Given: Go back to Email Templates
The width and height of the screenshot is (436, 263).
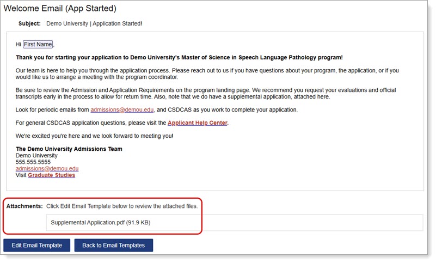Looking at the screenshot, I should [x=113, y=246].
